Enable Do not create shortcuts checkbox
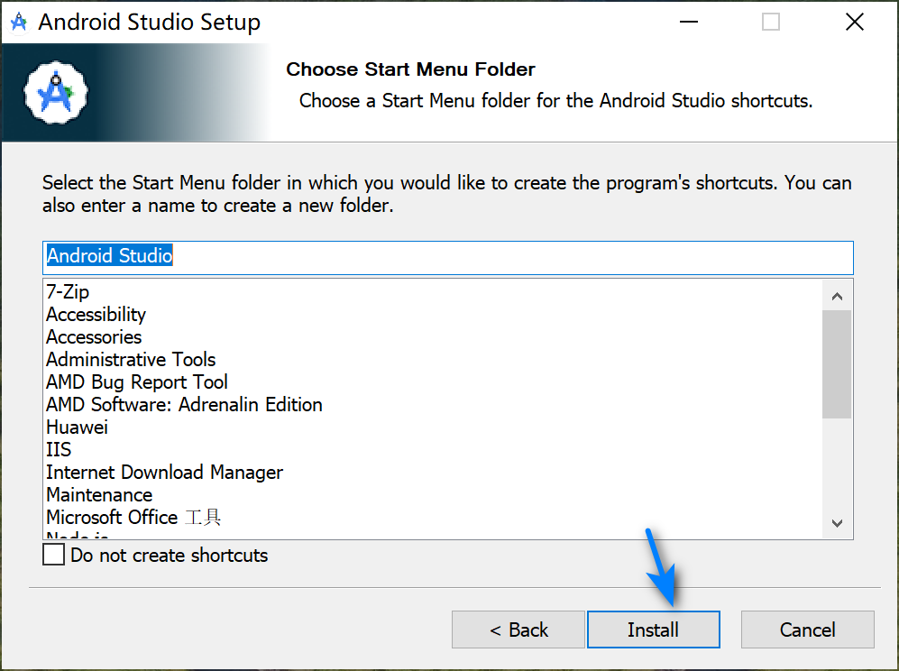The image size is (899, 671). pyautogui.click(x=54, y=555)
